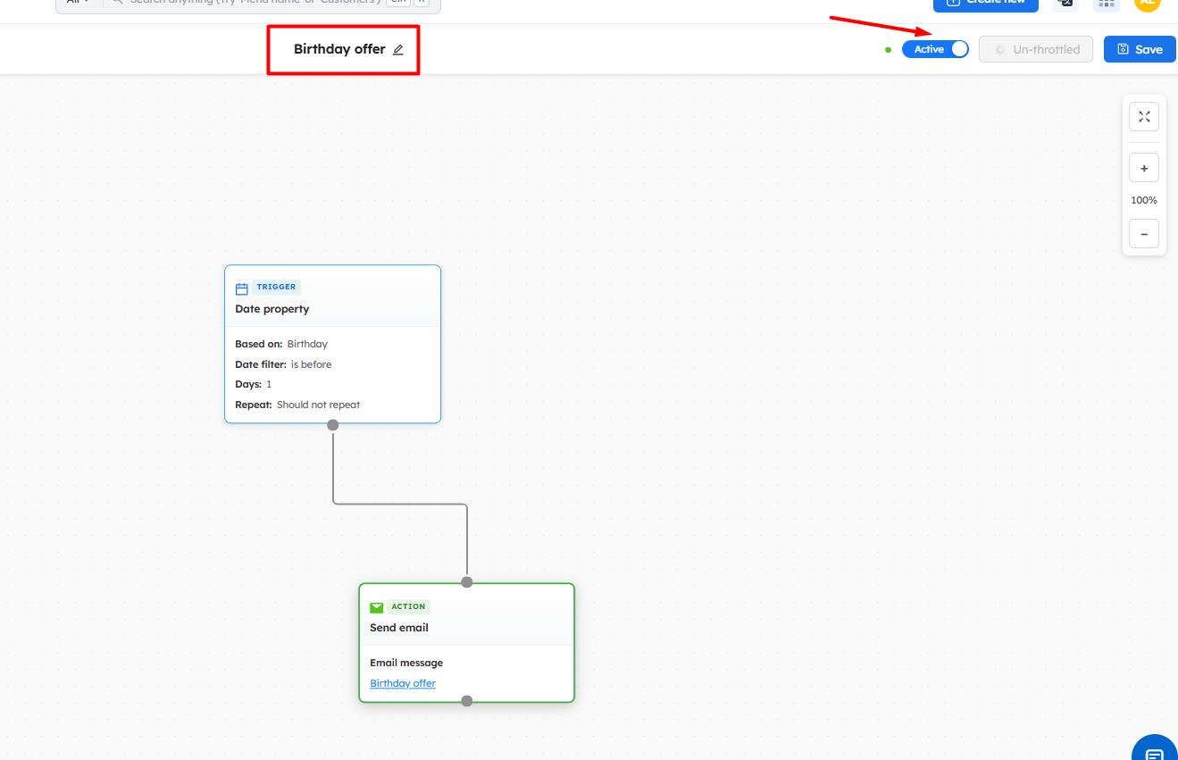Select the Date property trigger node title
Viewport: 1178px width, 760px height.
[x=272, y=309]
